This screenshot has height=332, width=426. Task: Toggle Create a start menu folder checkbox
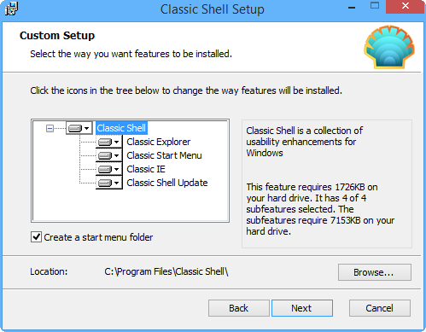coord(36,236)
